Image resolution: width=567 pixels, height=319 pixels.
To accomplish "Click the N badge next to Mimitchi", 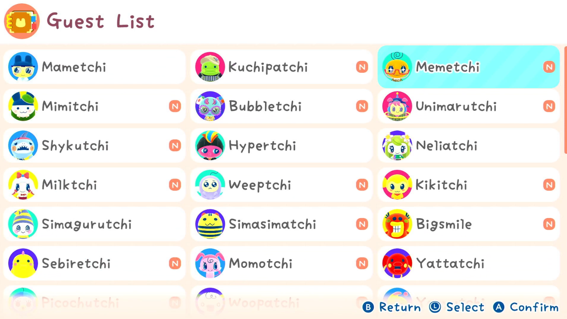I will click(175, 106).
